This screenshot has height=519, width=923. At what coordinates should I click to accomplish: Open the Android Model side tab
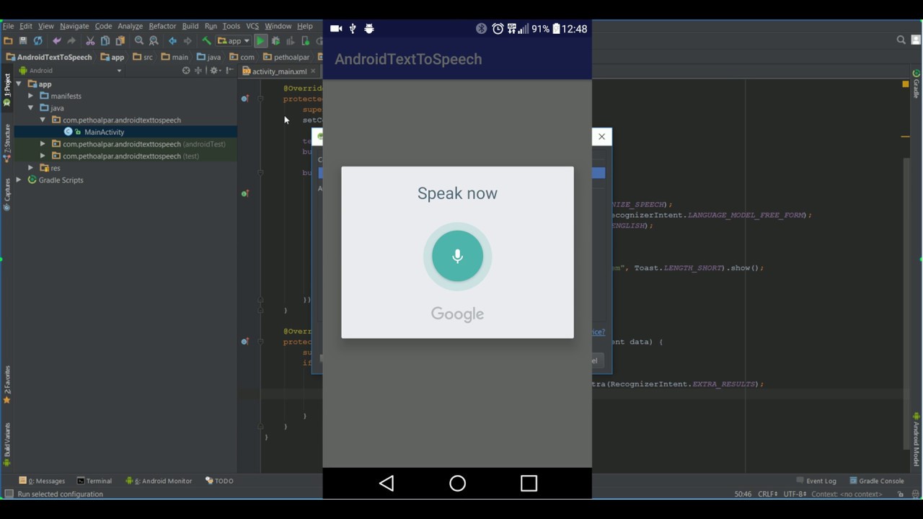click(917, 440)
